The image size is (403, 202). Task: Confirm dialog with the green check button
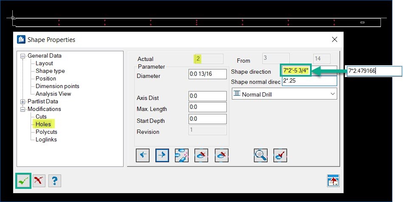click(23, 181)
